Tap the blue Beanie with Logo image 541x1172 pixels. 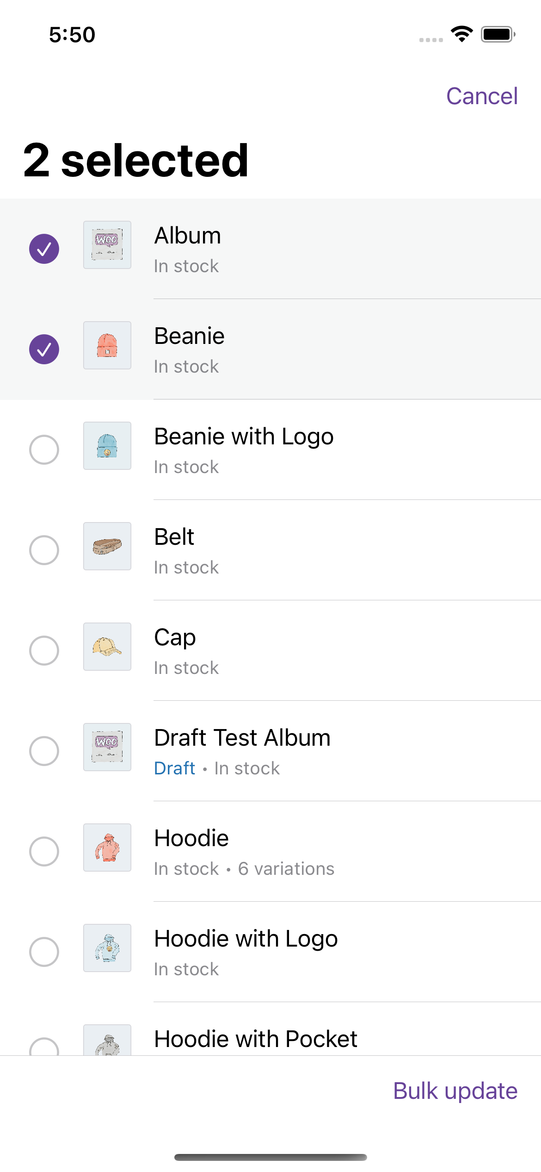click(107, 446)
